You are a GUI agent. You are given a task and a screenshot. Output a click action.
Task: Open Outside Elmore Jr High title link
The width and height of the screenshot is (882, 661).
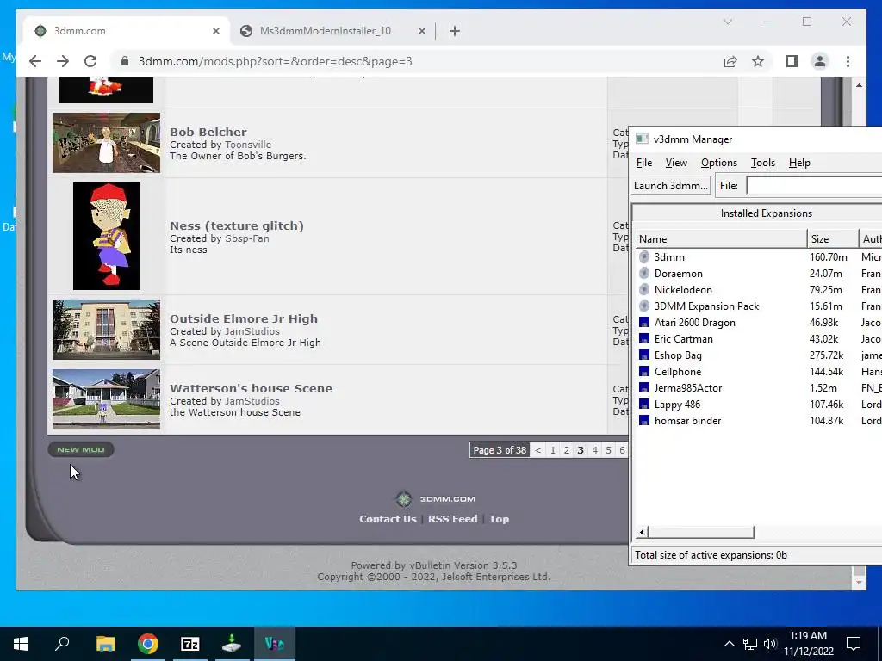coord(244,318)
